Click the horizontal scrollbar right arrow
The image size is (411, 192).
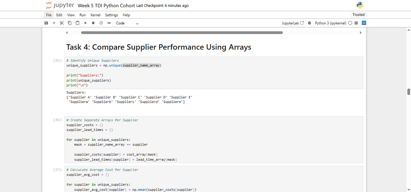point(360,33)
